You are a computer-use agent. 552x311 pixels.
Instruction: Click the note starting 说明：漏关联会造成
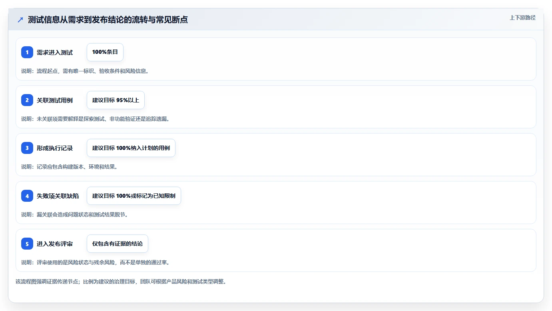pos(75,215)
